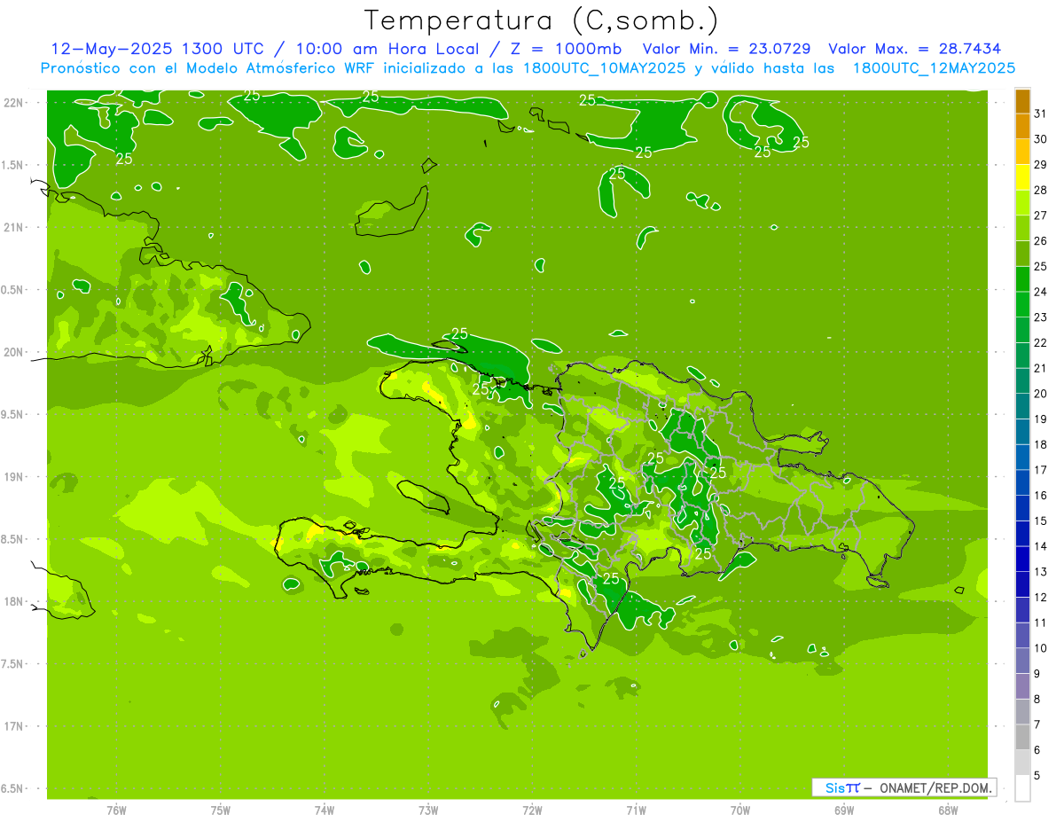
Task: Click the "21N" latitude label
Action: click(12, 228)
